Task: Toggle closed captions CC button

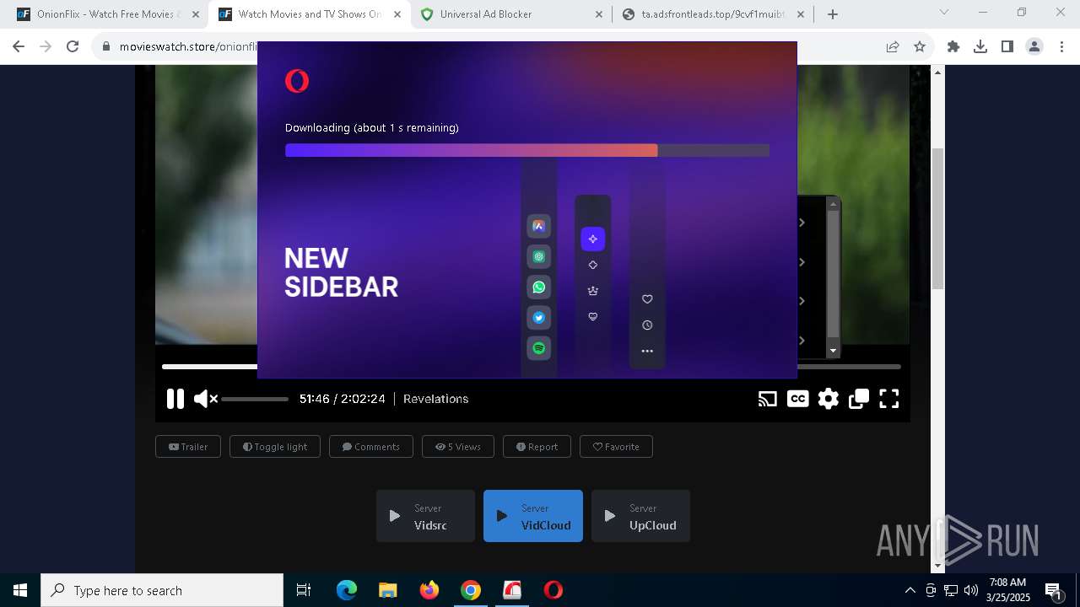Action: click(x=797, y=399)
